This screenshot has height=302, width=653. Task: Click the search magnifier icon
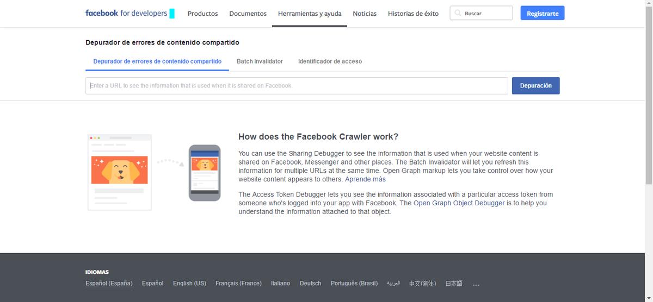tap(458, 13)
